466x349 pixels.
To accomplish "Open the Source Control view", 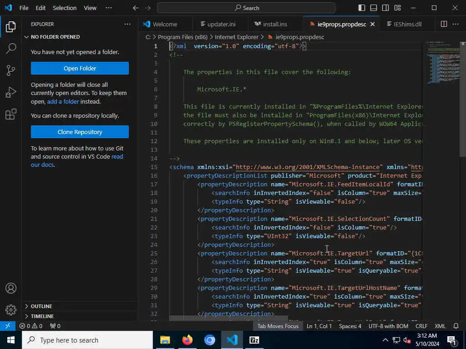I will click(11, 70).
